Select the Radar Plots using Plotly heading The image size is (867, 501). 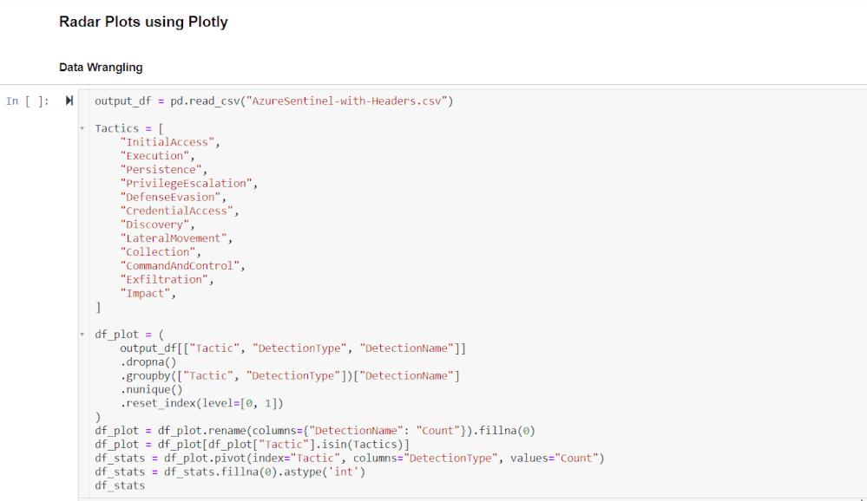click(x=143, y=22)
